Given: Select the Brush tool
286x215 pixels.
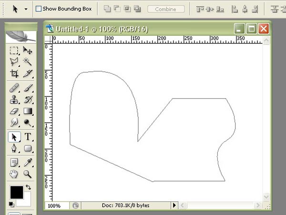Looking at the screenshot, I should (x=28, y=88).
